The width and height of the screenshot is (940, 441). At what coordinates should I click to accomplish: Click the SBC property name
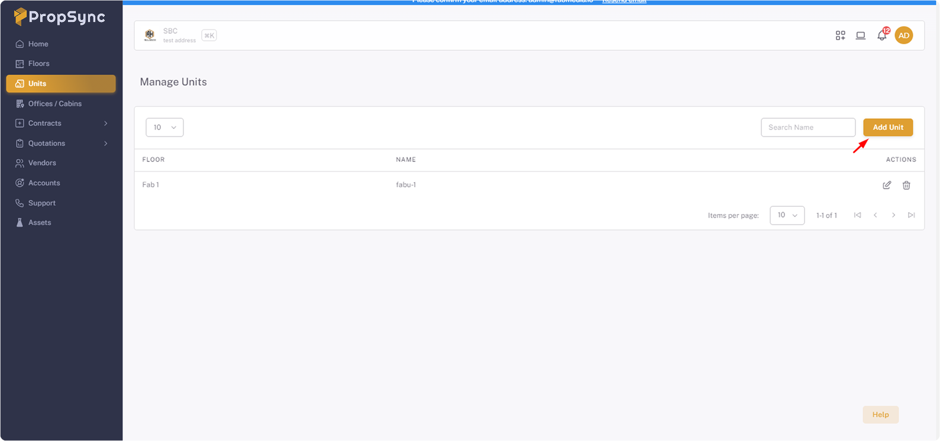(170, 31)
